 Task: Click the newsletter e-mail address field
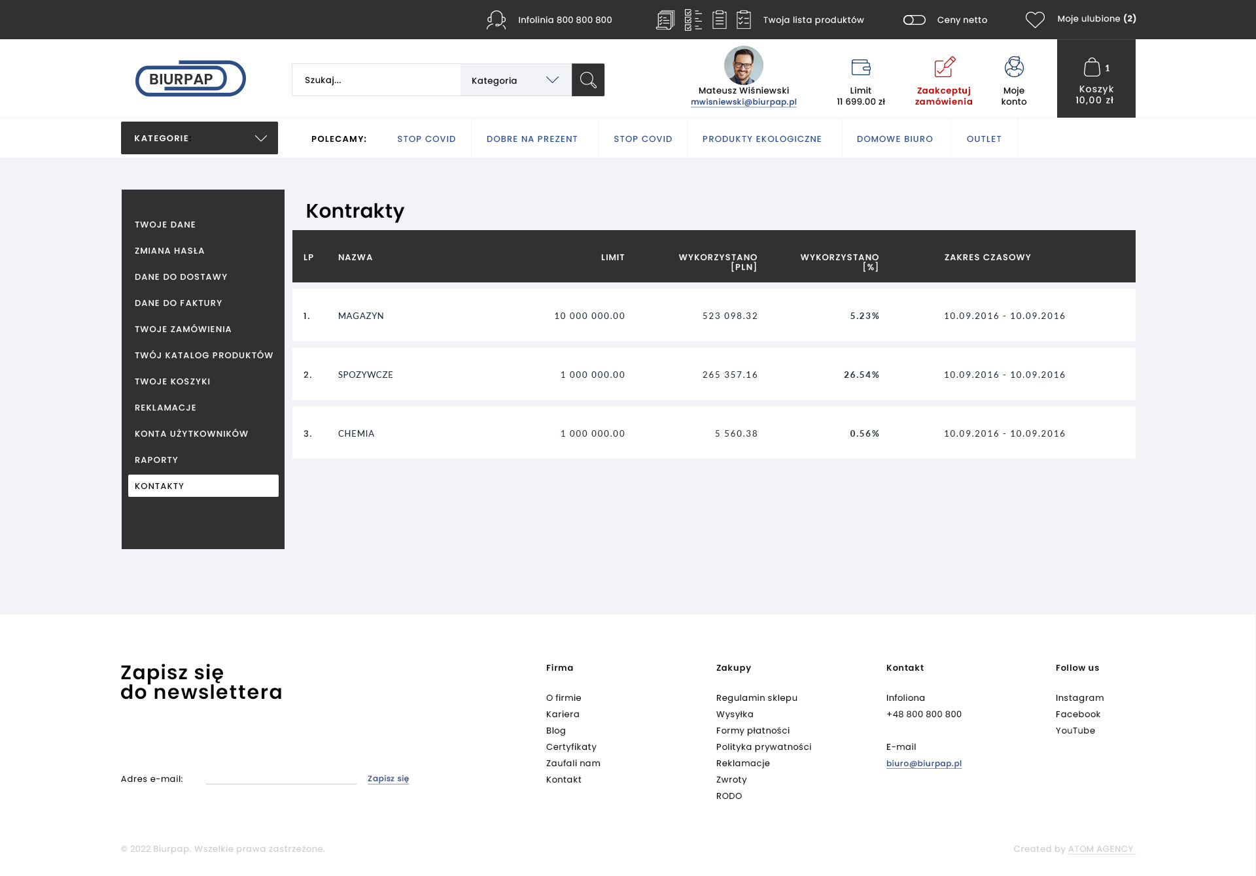281,777
